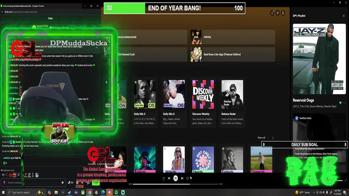The width and height of the screenshot is (349, 196).
Task: Open Spotify notifications bell icon
Action: pyautogui.click(x=272, y=13)
